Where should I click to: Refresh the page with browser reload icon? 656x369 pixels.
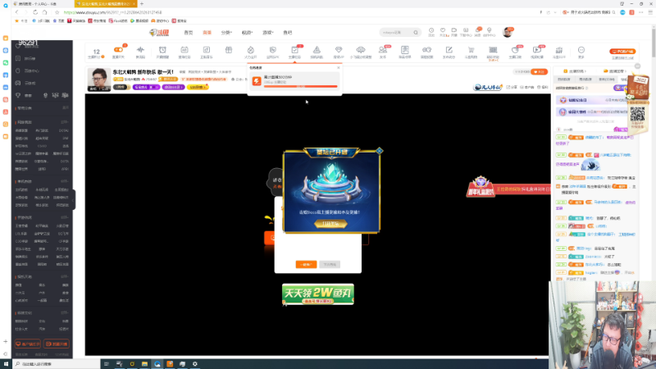[x=35, y=12]
